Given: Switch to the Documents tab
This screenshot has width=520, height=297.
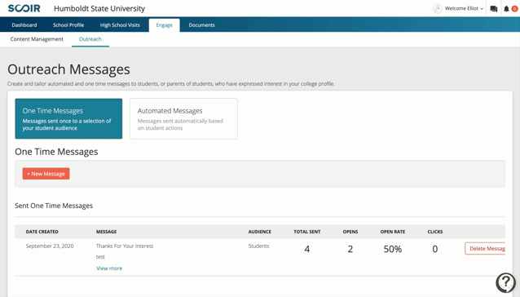Looking at the screenshot, I should pos(201,25).
